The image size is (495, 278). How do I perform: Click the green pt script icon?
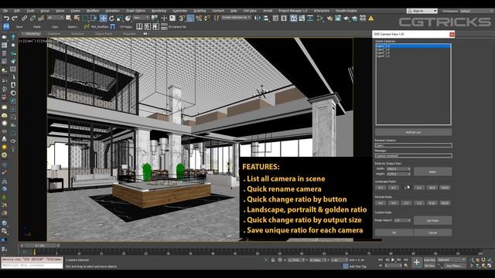pyautogui.click(x=87, y=27)
